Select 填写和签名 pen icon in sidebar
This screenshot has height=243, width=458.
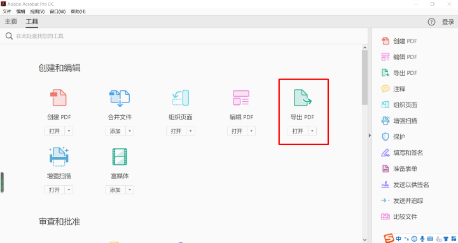click(x=385, y=153)
